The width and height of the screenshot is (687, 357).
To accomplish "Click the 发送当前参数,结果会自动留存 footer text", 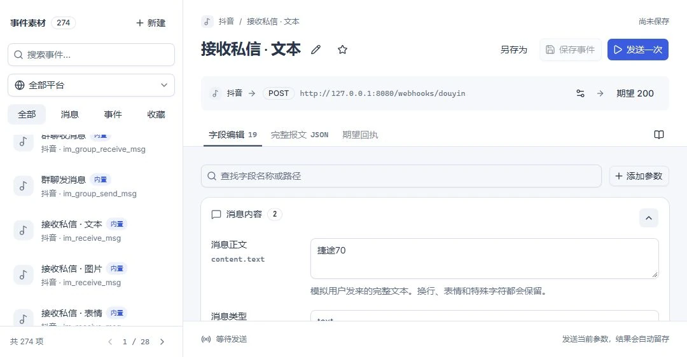I will point(616,339).
